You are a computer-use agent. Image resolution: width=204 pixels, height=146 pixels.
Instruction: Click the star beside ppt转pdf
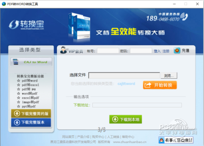coord(19,106)
